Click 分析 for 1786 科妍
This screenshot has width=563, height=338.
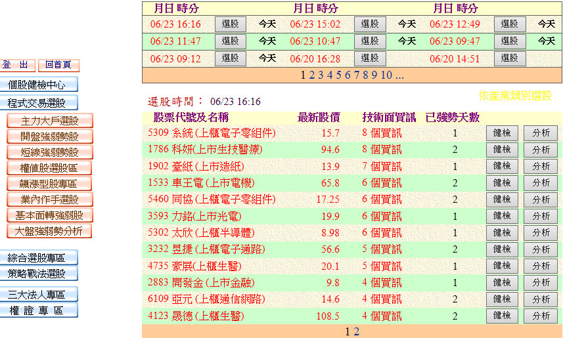(x=541, y=150)
